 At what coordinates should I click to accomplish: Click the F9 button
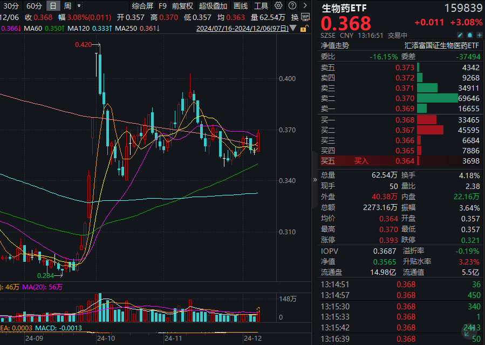click(x=162, y=6)
